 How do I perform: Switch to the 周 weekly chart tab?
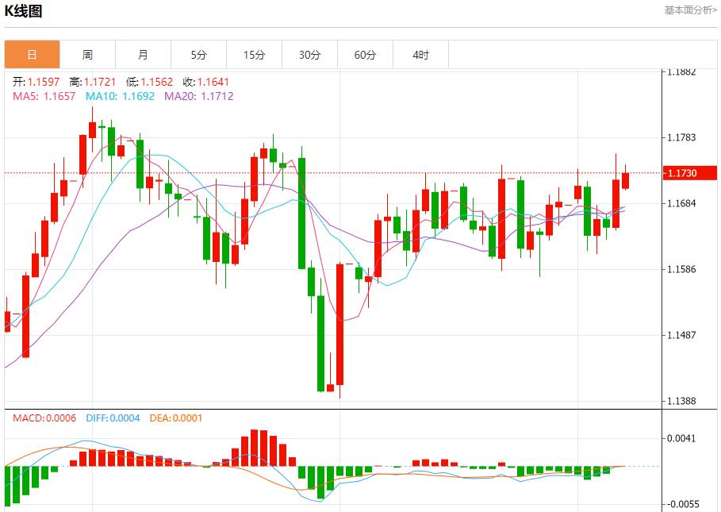(x=87, y=54)
